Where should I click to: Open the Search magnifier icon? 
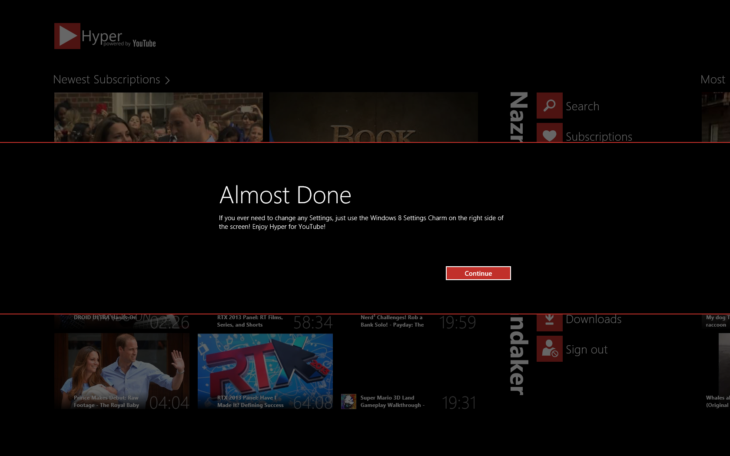coord(549,106)
